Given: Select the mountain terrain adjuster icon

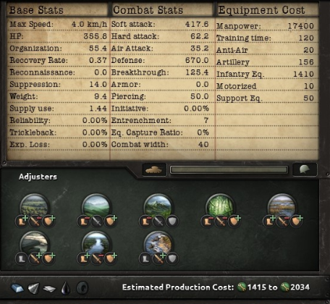Looking at the screenshot, I should pyautogui.click(x=158, y=206).
